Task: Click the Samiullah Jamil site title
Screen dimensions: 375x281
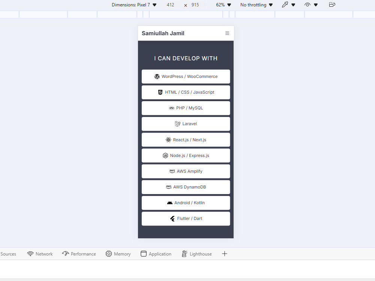Action: pyautogui.click(x=163, y=33)
